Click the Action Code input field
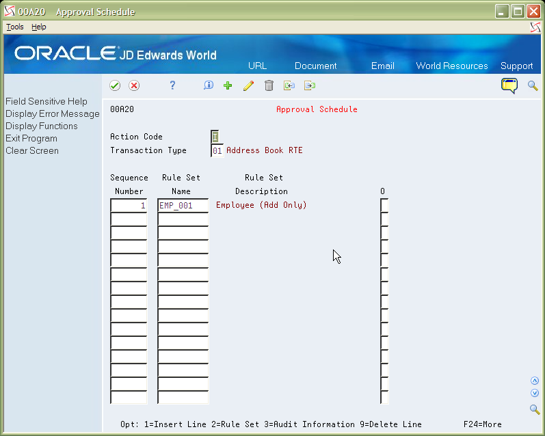This screenshot has width=545, height=436. pos(215,137)
